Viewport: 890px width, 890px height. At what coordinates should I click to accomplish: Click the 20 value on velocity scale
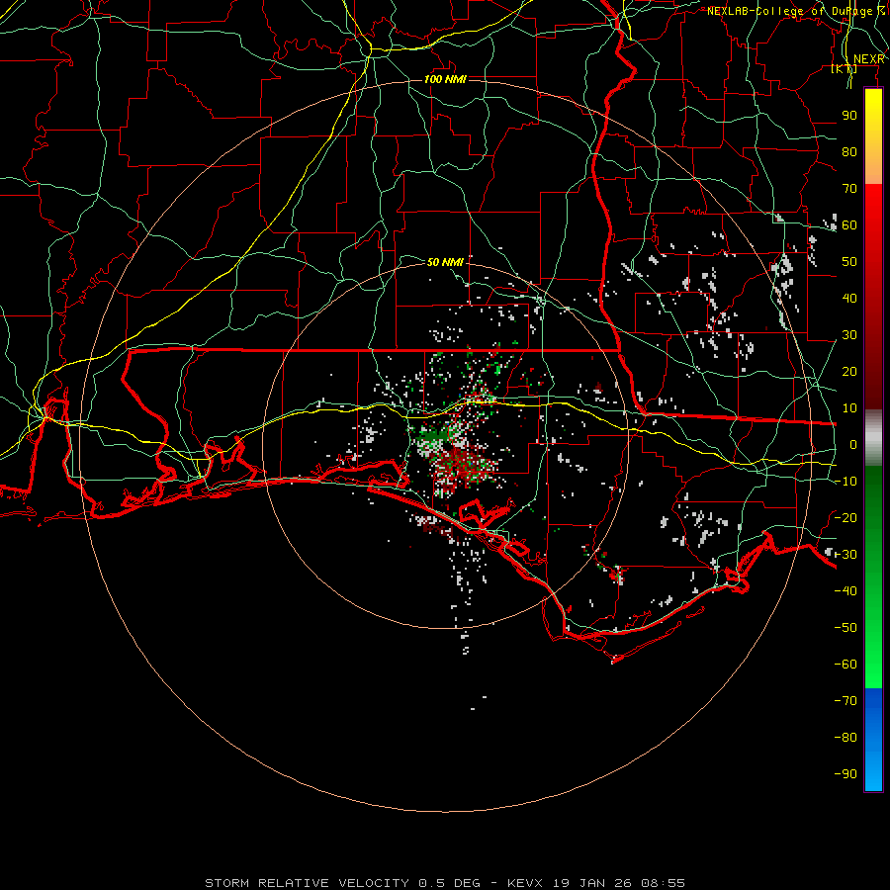[849, 371]
